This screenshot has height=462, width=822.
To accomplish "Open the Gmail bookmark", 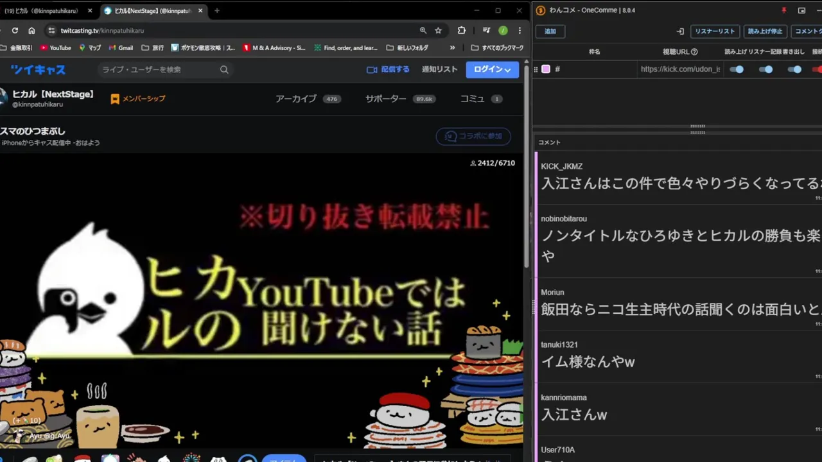I will pos(121,47).
